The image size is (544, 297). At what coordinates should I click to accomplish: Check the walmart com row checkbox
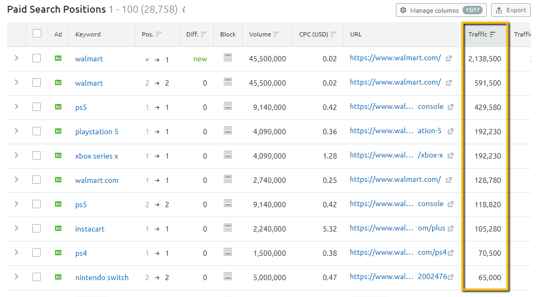point(37,180)
